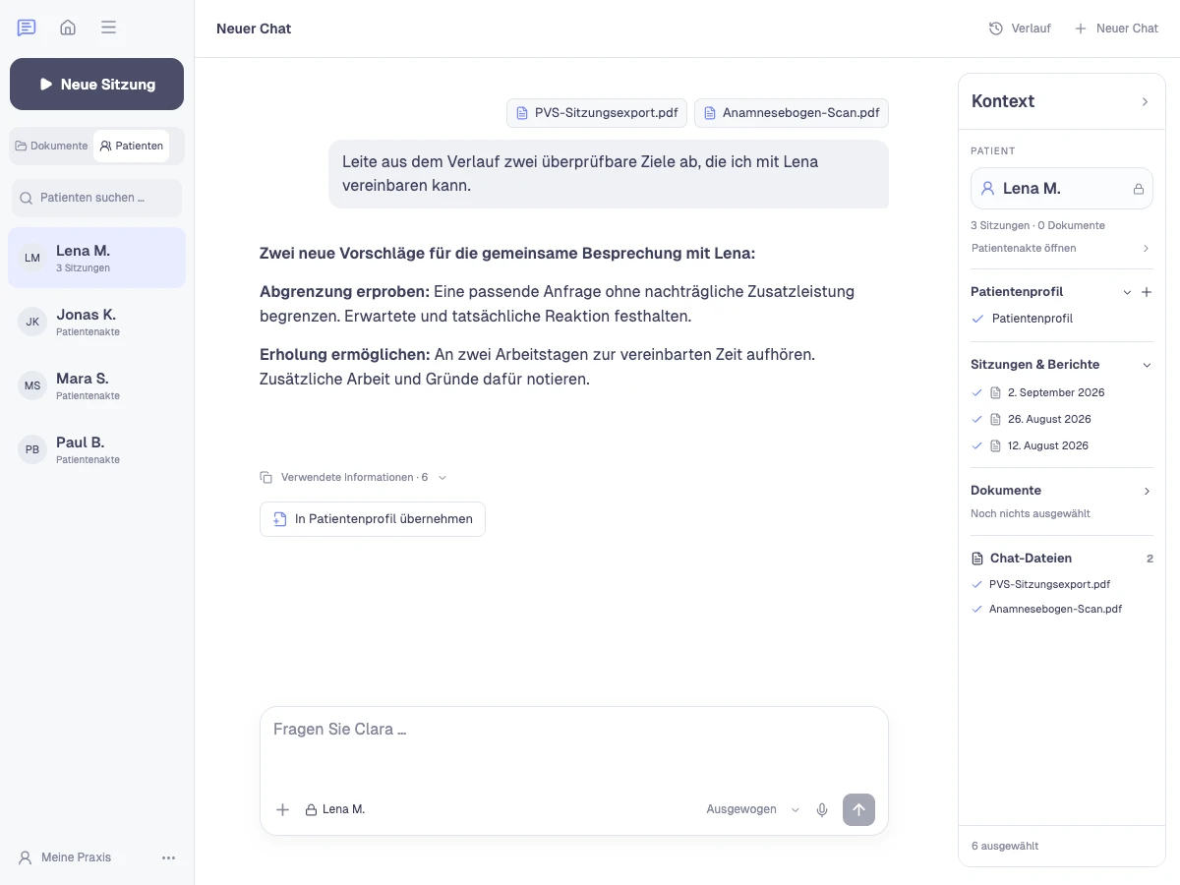Viewport: 1180px width, 885px height.
Task: Select patient Paul B.
Action: (x=96, y=449)
